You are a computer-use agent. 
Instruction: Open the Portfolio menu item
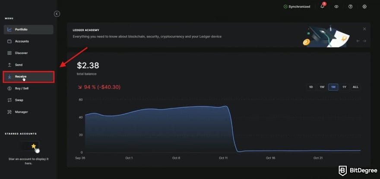click(28, 30)
